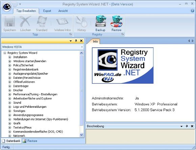
Task: Open the Windows VISTA combo box
Action: (x=42, y=47)
